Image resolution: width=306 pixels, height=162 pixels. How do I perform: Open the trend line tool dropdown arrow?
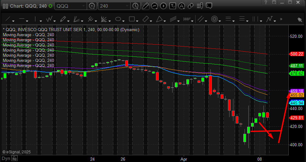(13, 21)
